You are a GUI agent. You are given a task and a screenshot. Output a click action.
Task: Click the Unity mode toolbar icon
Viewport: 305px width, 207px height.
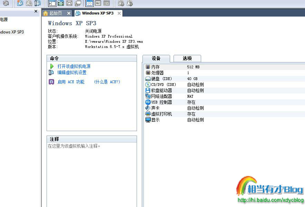click(x=78, y=3)
